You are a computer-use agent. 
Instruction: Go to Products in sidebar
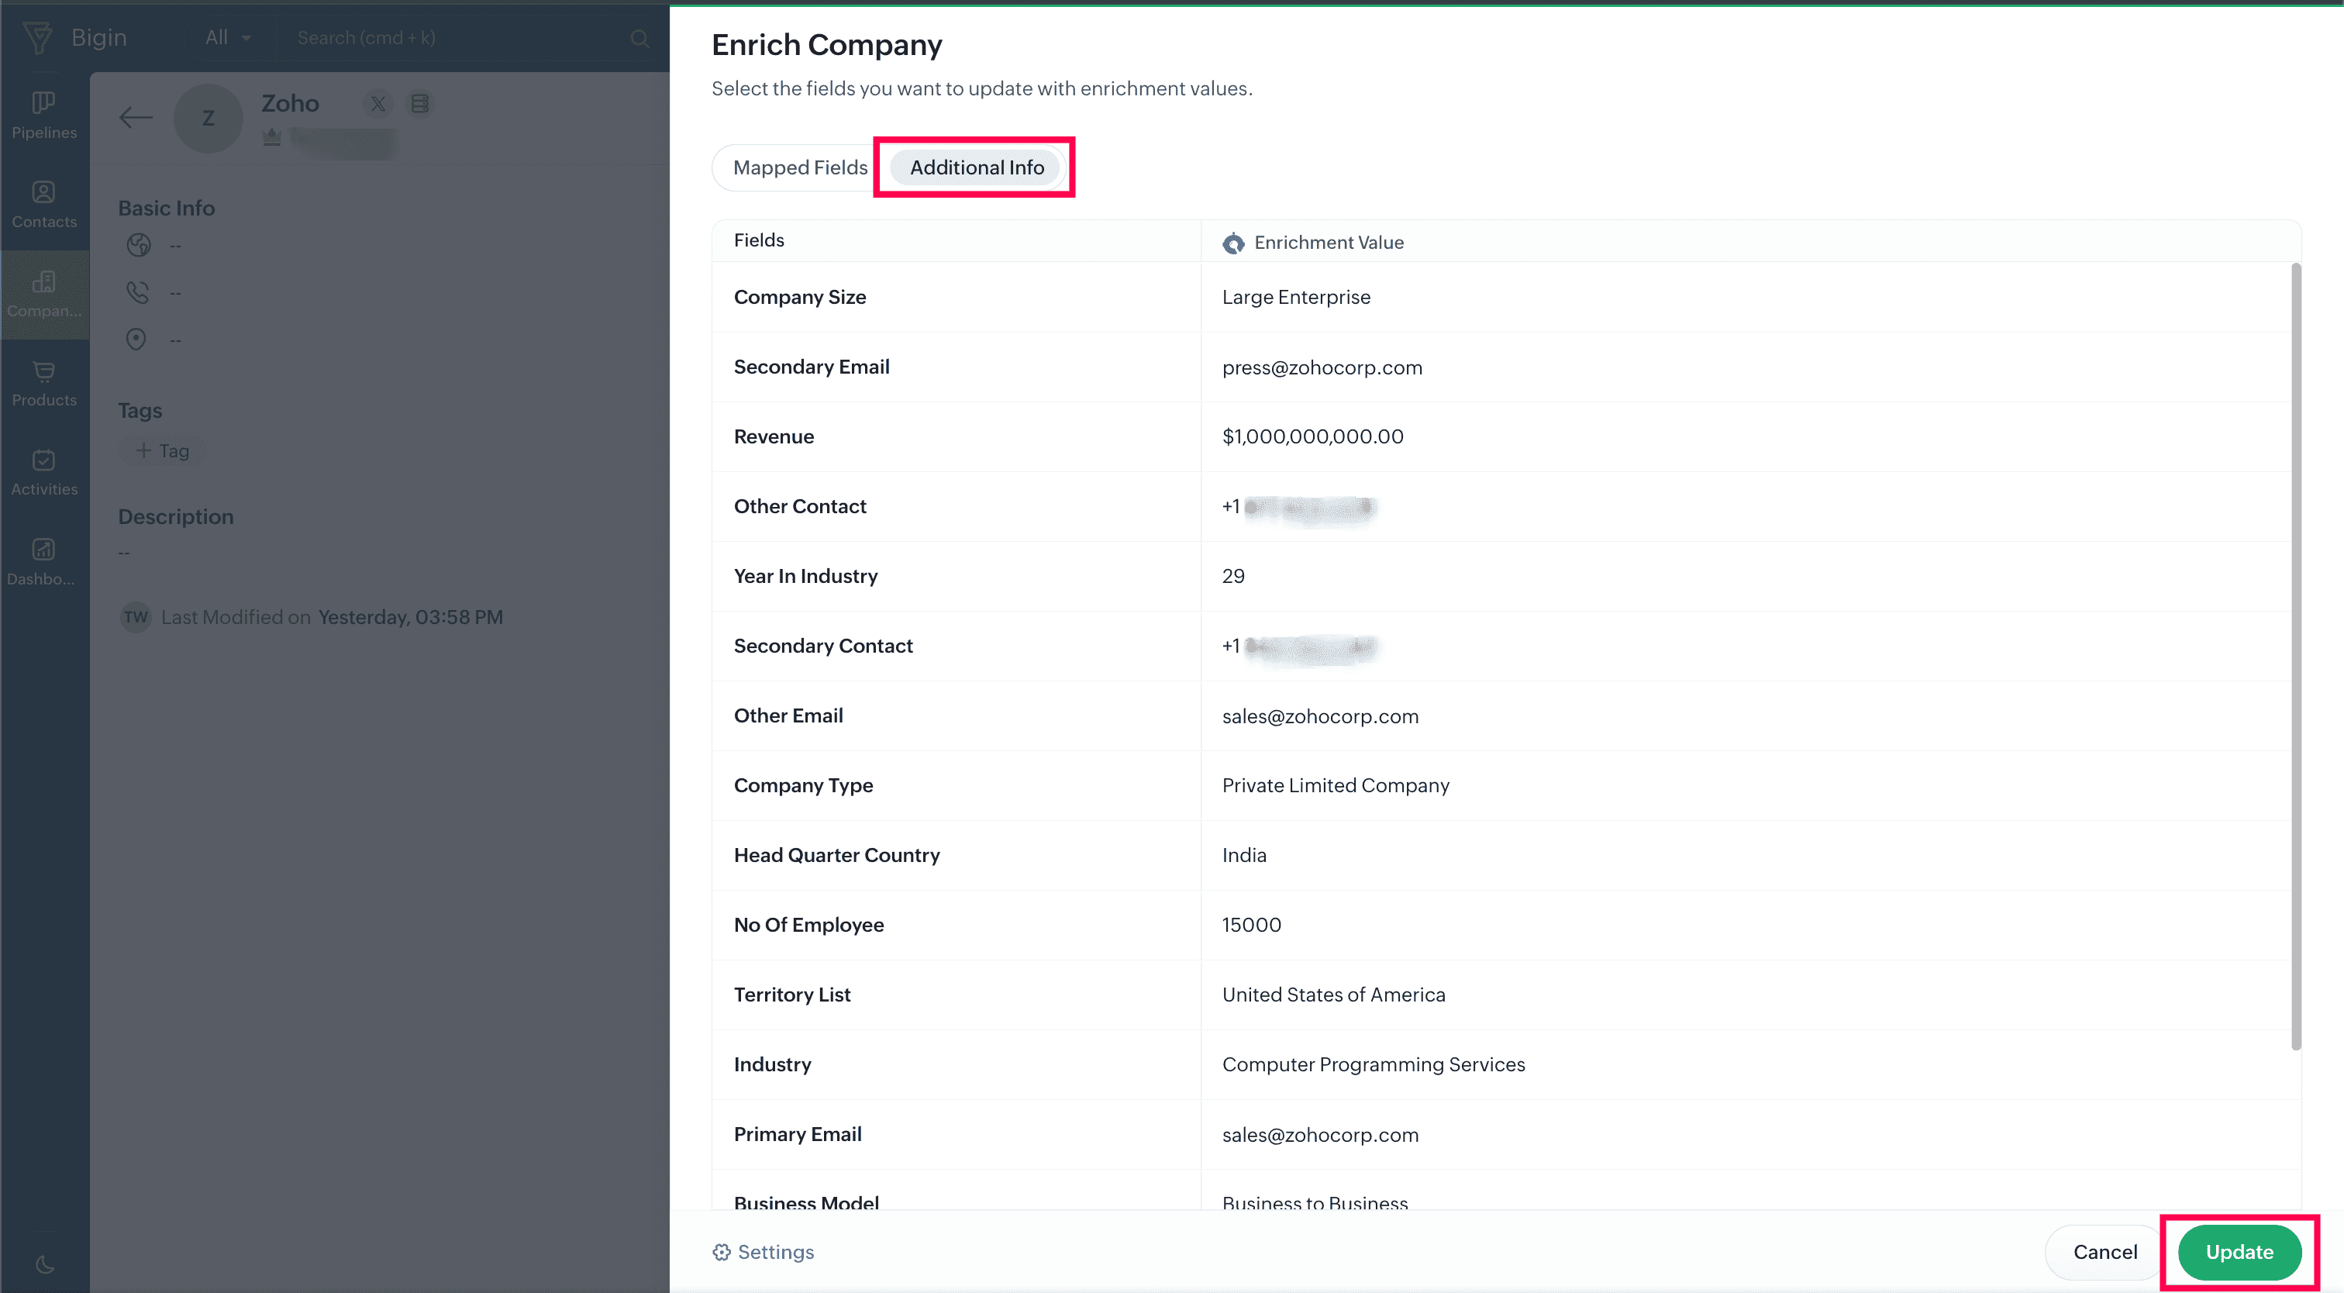[x=43, y=383]
